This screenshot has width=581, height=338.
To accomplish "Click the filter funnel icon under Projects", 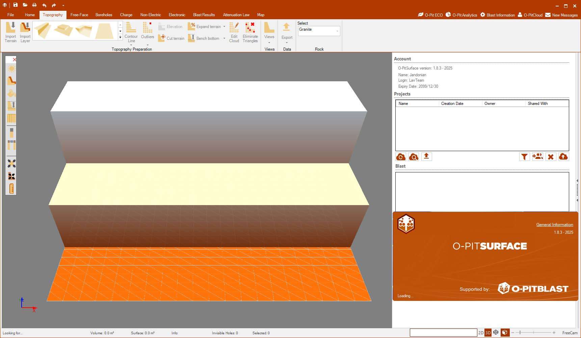I will 524,157.
